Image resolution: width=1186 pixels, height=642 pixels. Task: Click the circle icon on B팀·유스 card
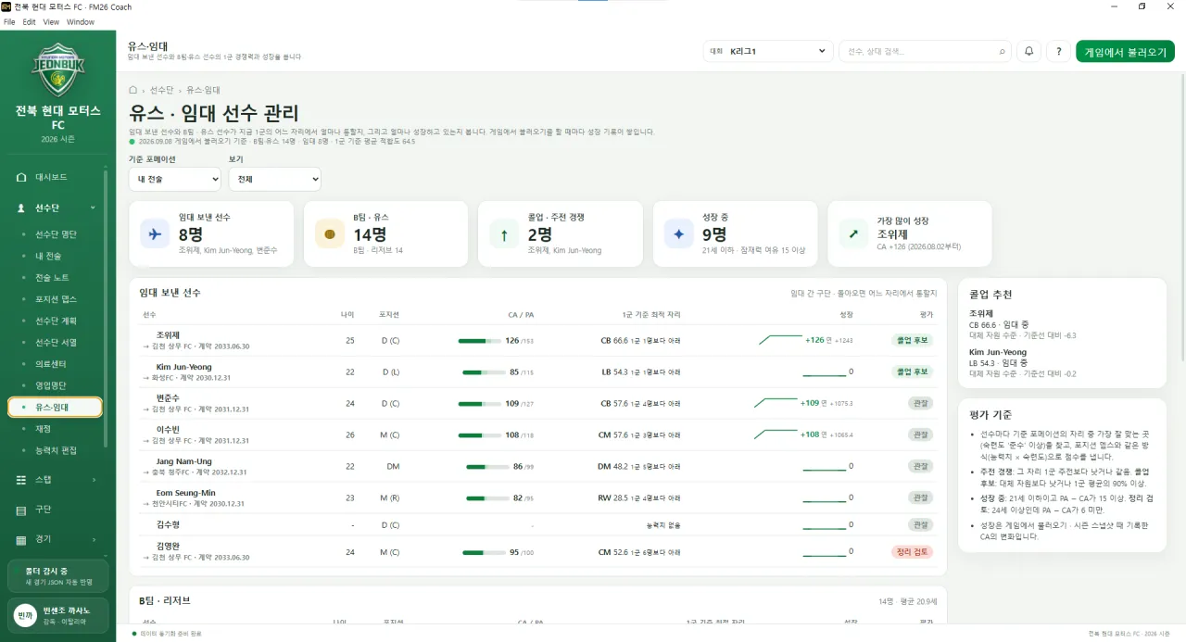click(329, 234)
